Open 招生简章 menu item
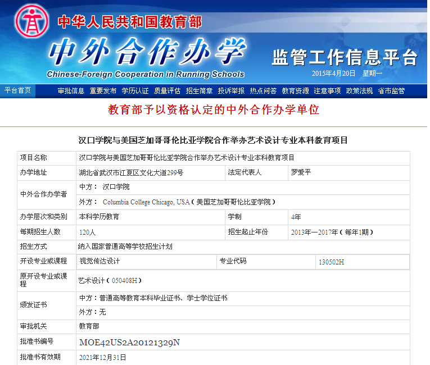This screenshot has width=430, height=365. click(x=199, y=91)
